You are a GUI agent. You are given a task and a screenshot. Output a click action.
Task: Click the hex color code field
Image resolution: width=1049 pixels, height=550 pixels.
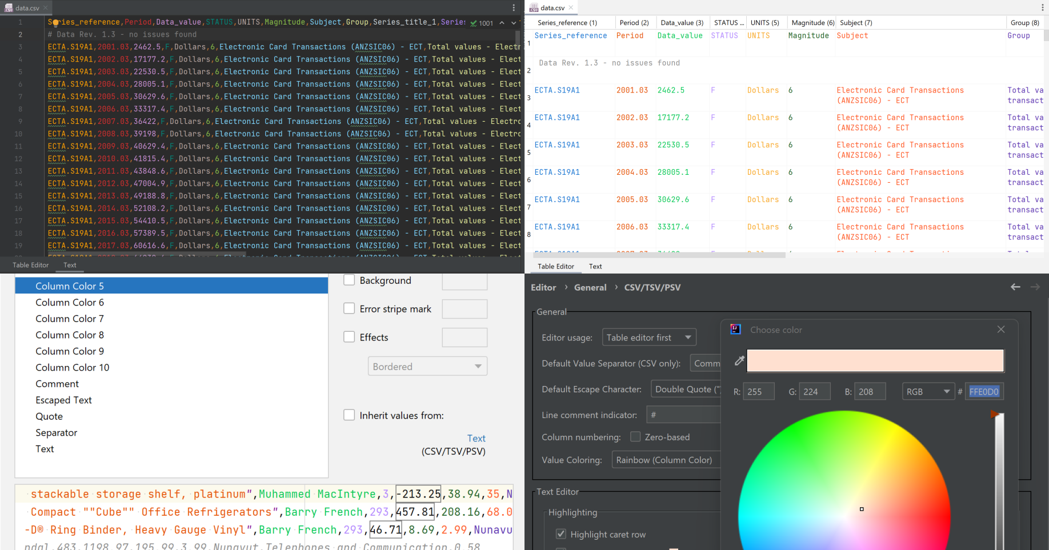coord(984,392)
